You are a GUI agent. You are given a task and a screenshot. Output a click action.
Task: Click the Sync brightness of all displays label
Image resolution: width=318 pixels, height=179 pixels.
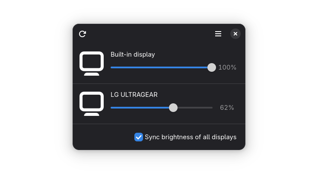pos(191,137)
